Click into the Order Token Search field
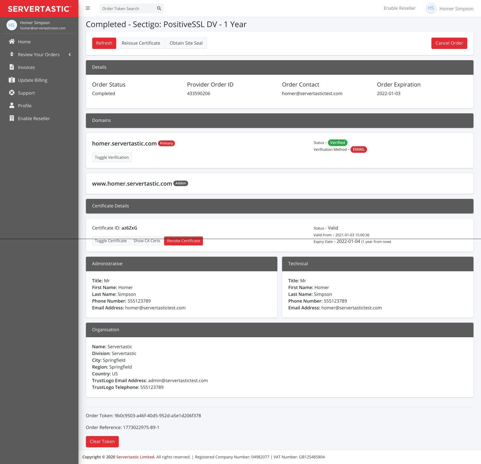Screen dimensions: 481x464 point(127,9)
